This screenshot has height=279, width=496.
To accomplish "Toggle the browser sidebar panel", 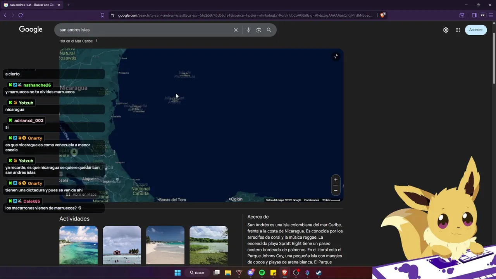I will click(x=474, y=15).
